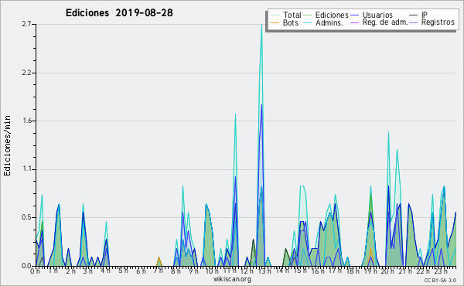
Task: Click the "7 h" x-axis label
Action: coord(158,271)
